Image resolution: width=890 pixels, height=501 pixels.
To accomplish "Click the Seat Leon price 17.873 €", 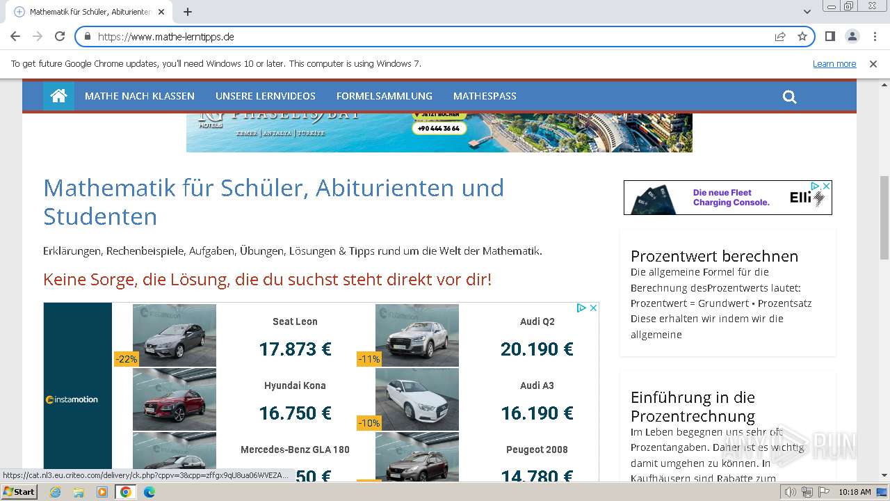I will click(295, 349).
